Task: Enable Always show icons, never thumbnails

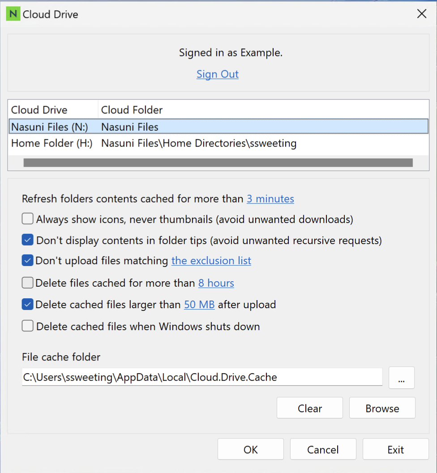Action: tap(28, 219)
